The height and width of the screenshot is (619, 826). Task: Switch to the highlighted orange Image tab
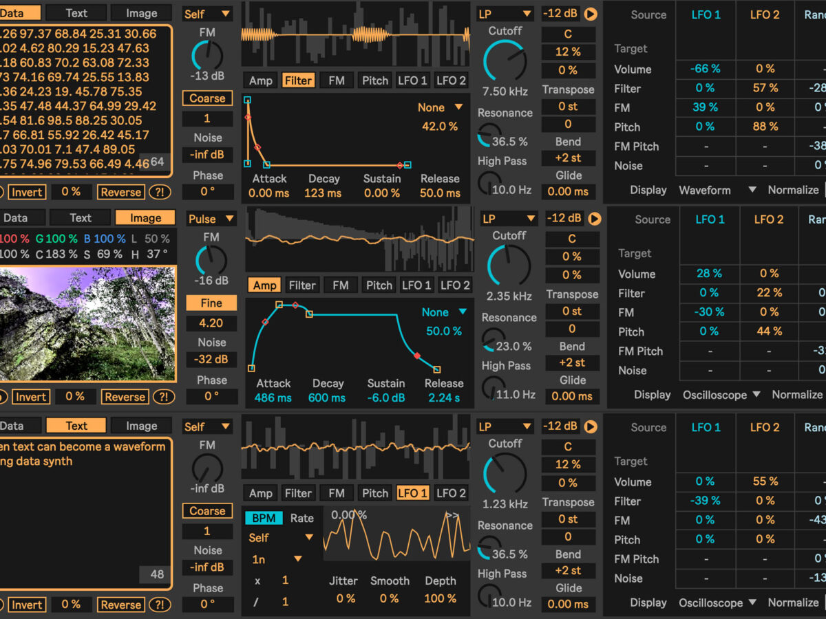[x=145, y=218]
